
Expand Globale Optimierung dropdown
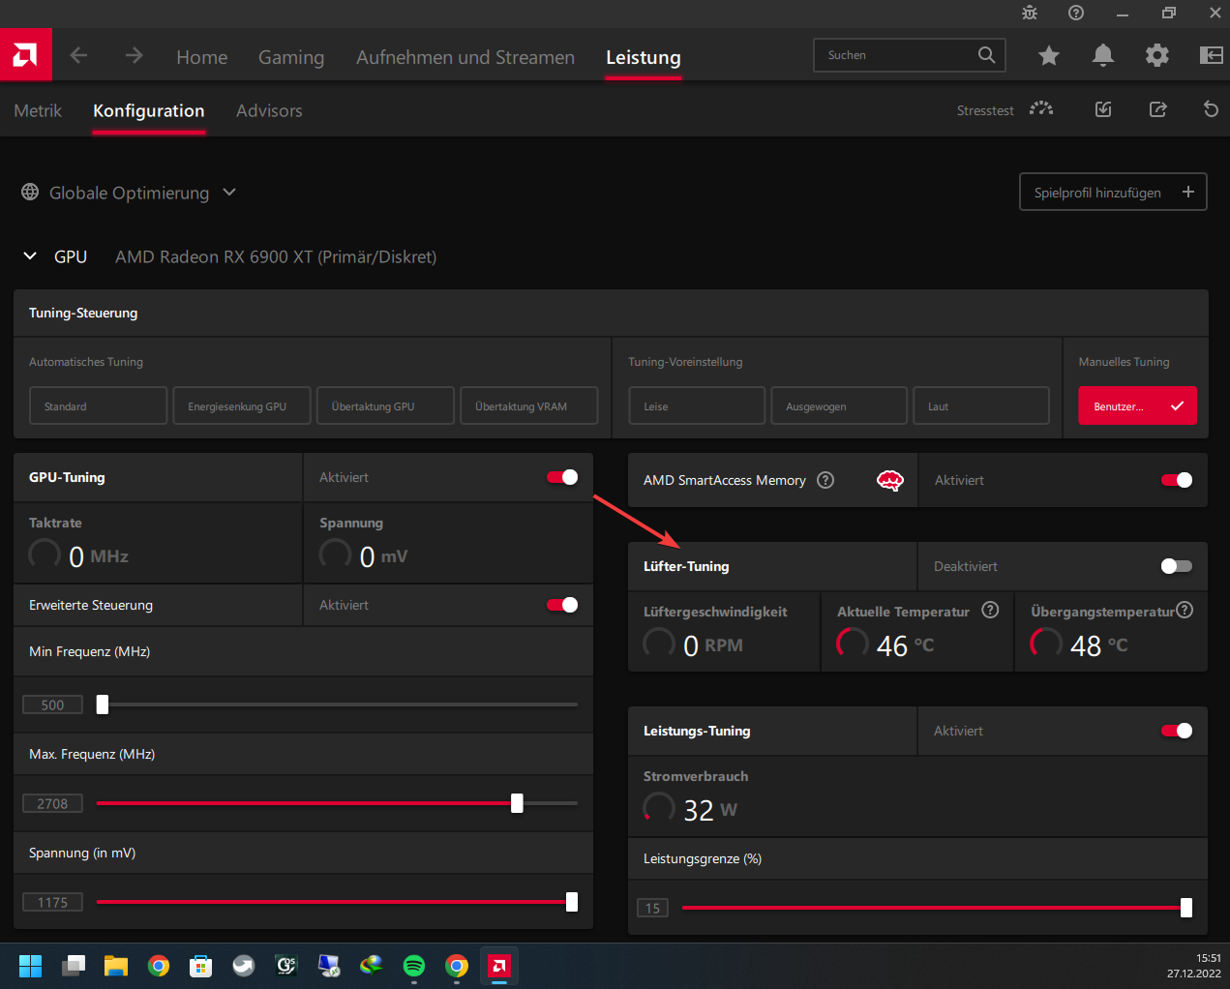tap(229, 193)
